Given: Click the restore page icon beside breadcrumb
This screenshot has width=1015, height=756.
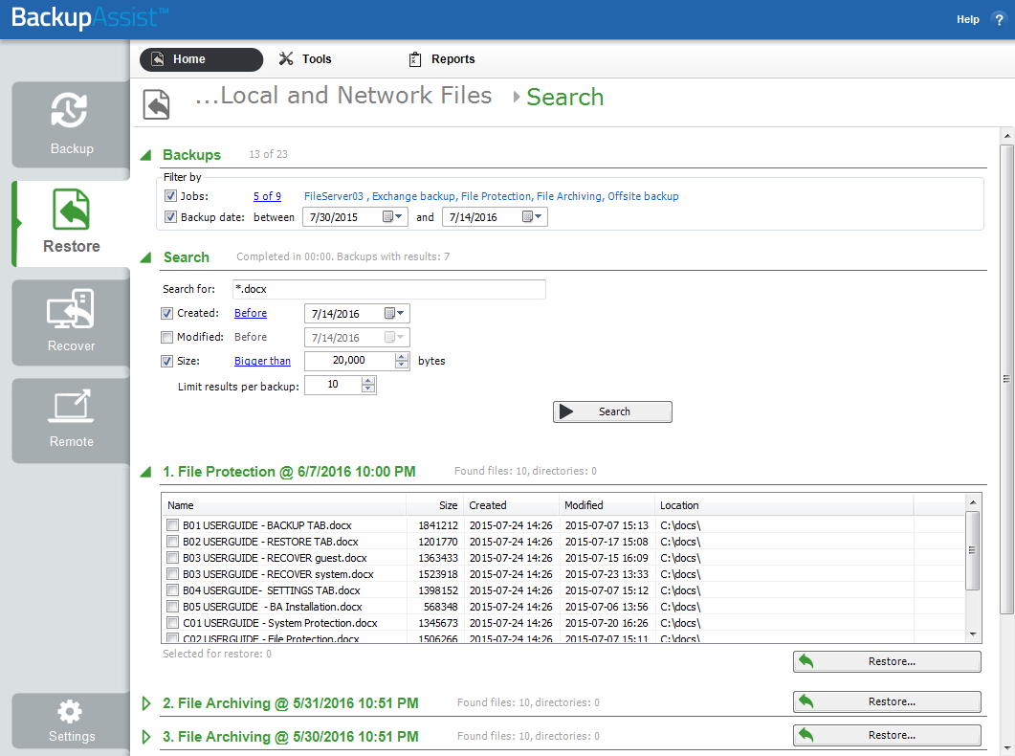Looking at the screenshot, I should click(x=156, y=104).
